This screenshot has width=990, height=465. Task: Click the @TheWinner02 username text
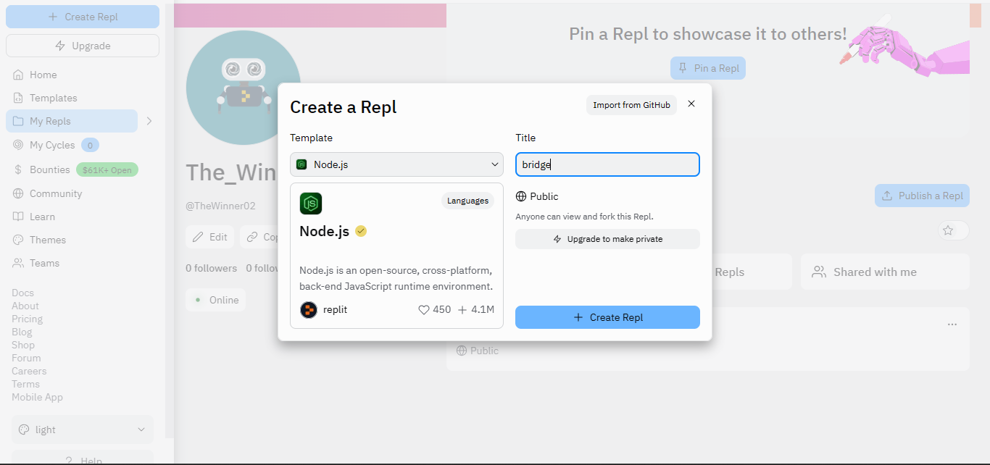pos(220,206)
